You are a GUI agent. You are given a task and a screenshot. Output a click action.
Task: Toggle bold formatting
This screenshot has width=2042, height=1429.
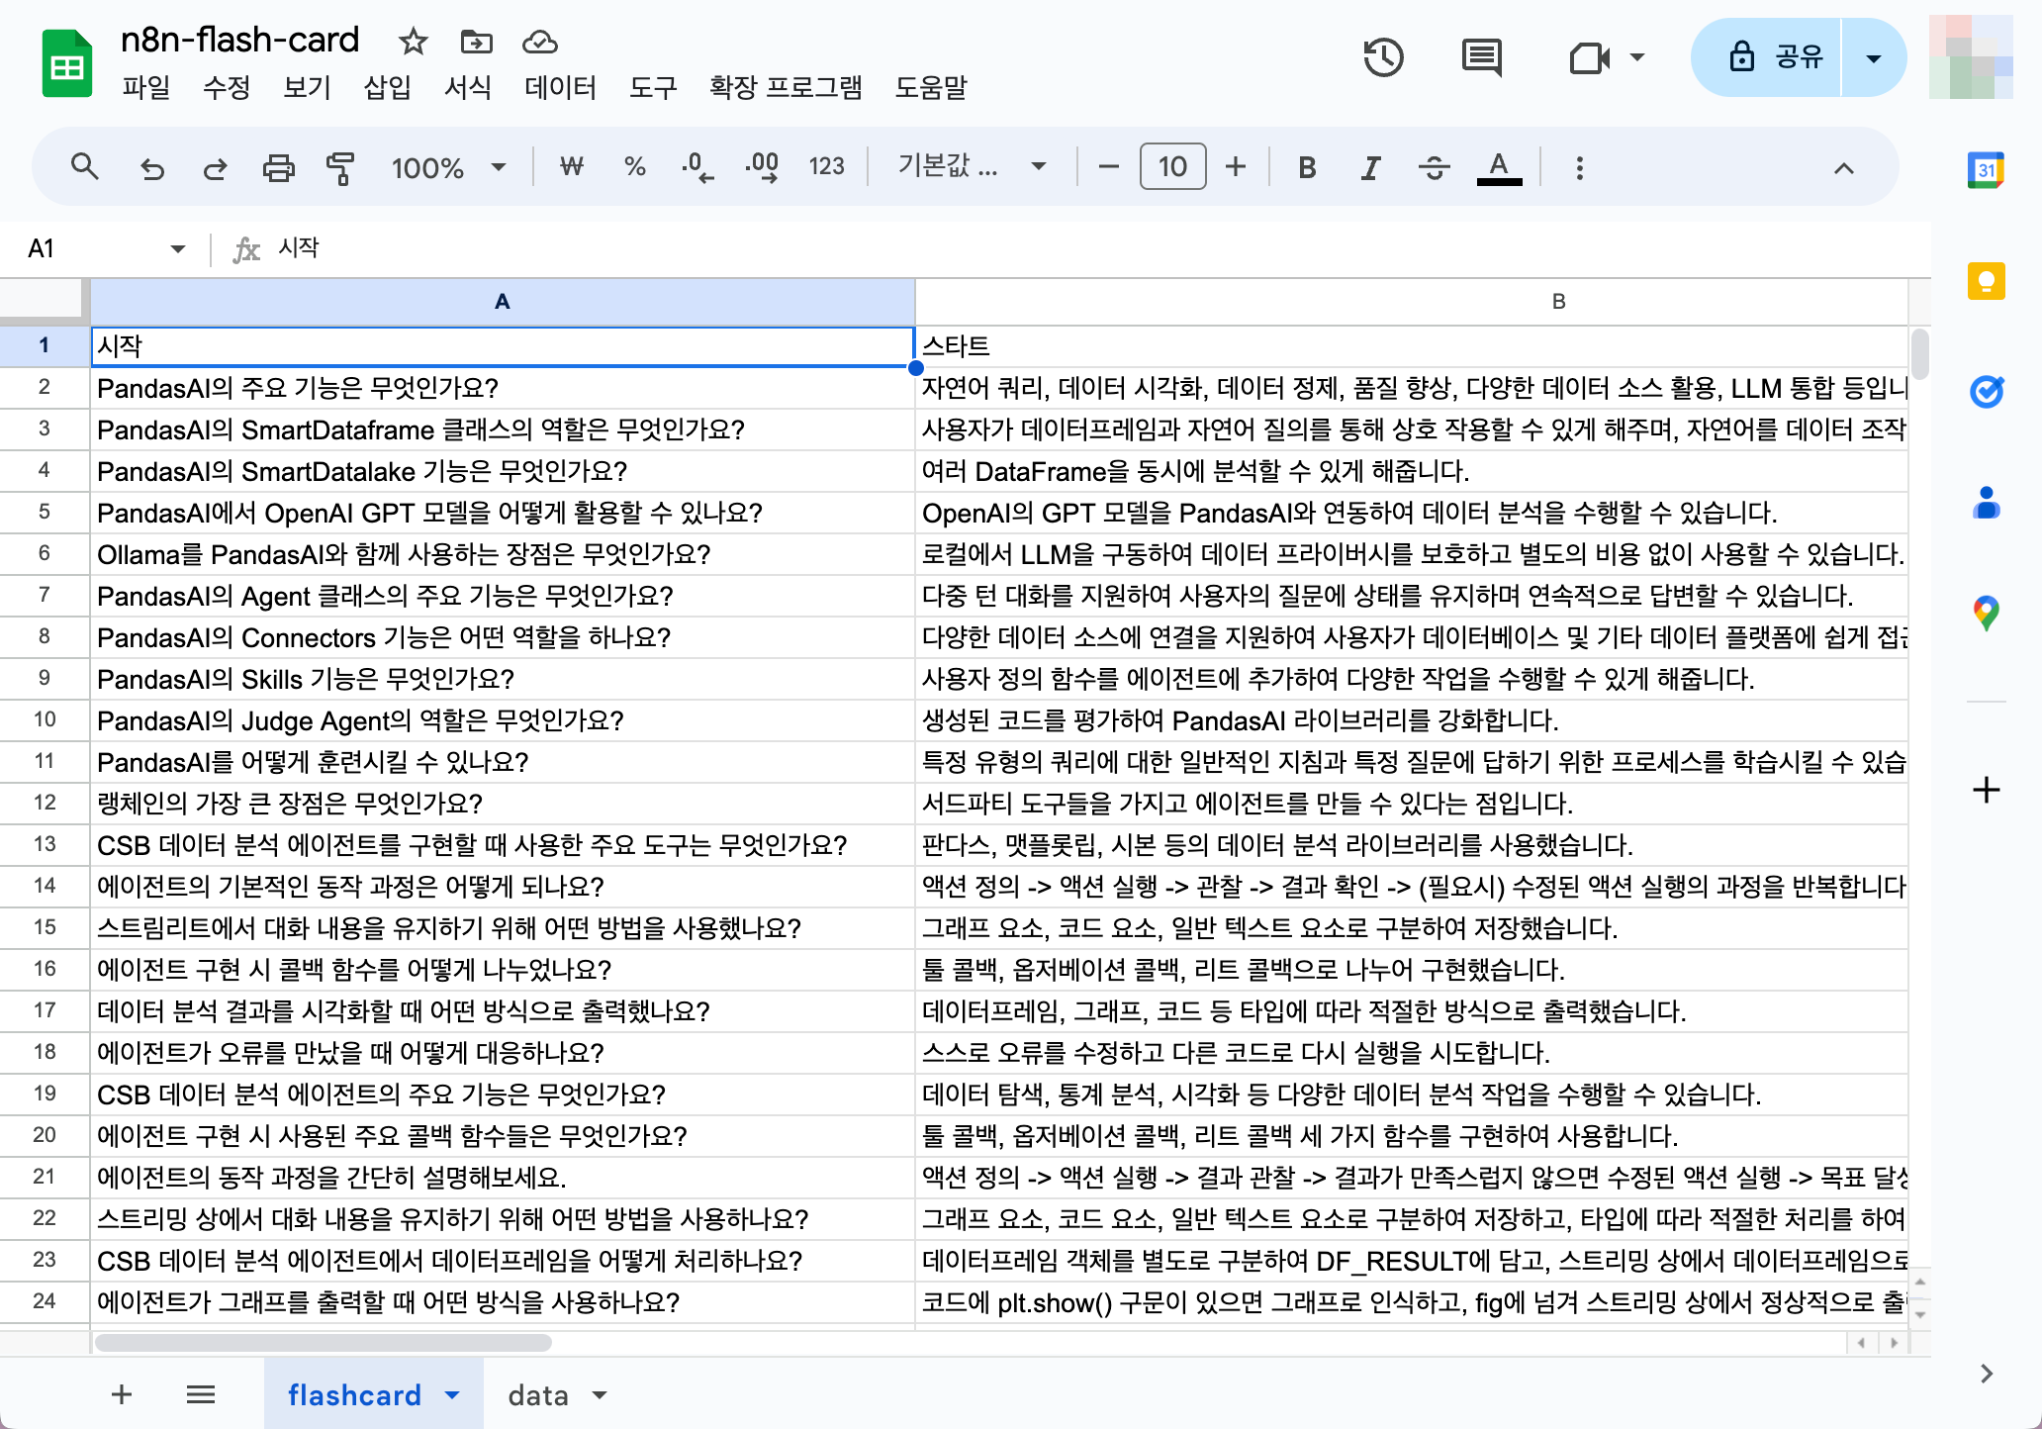(x=1307, y=167)
